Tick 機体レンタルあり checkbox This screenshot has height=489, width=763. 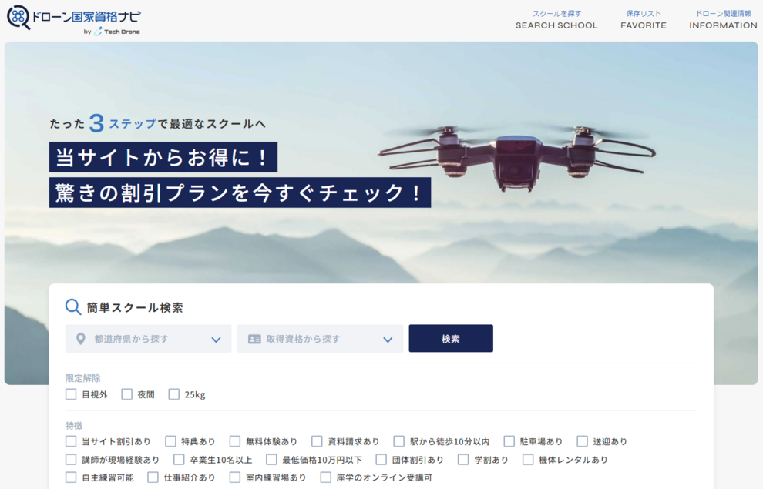[528, 459]
